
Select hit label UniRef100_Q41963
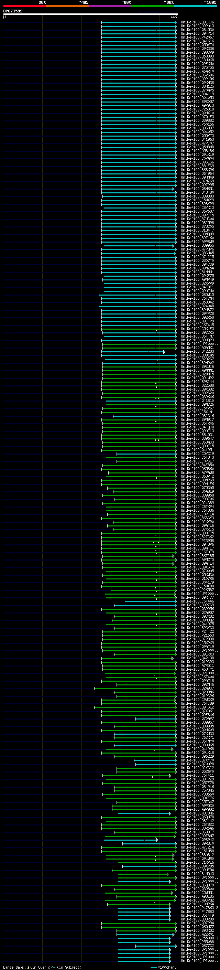pyautogui.click(x=197, y=140)
